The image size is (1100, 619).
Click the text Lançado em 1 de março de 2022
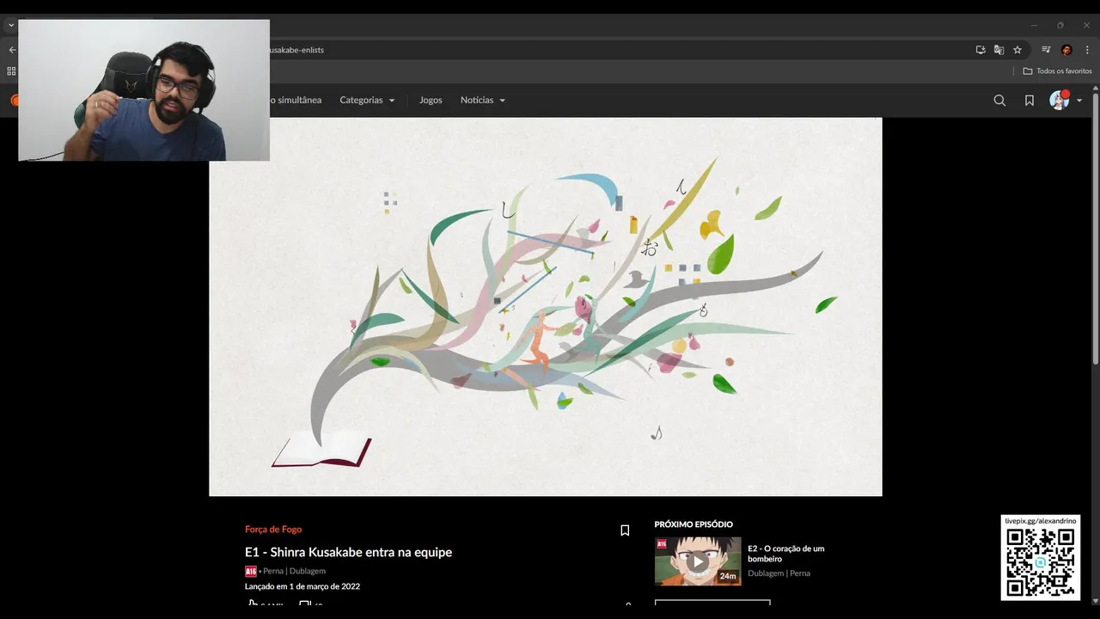[302, 586]
